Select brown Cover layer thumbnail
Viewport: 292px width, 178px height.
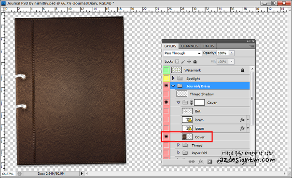187,137
